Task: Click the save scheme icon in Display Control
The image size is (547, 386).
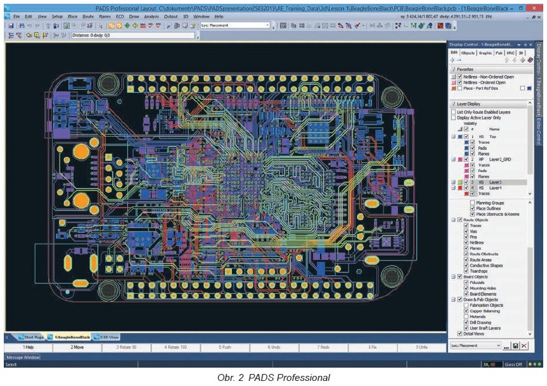Action: click(x=514, y=346)
